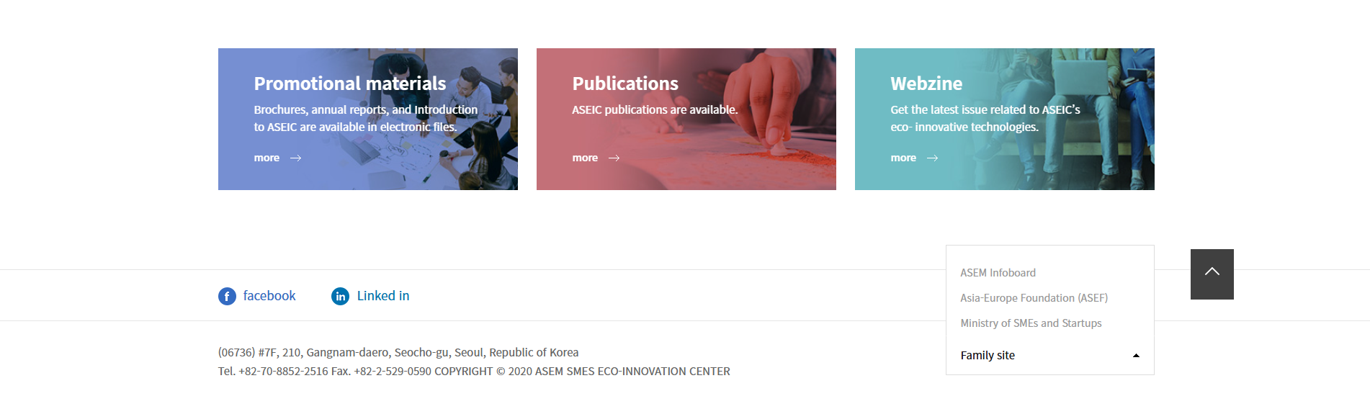The image size is (1370, 409).
Task: Open the Publications card heading
Action: point(625,84)
